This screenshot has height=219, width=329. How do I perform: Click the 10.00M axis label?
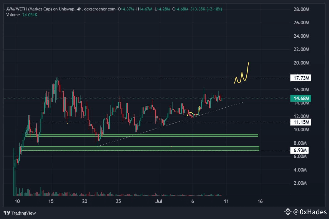[x=301, y=130]
